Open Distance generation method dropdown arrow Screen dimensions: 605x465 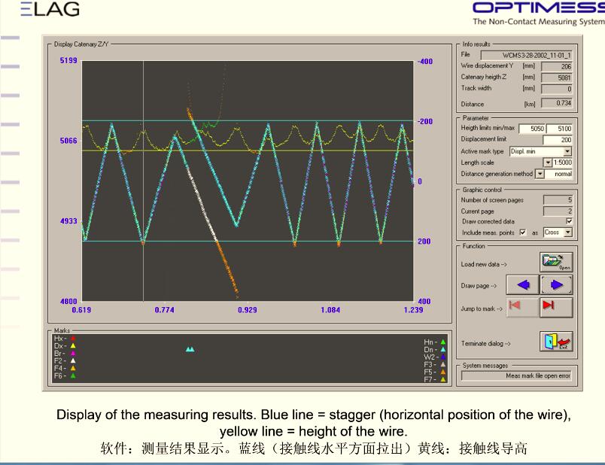click(540, 174)
